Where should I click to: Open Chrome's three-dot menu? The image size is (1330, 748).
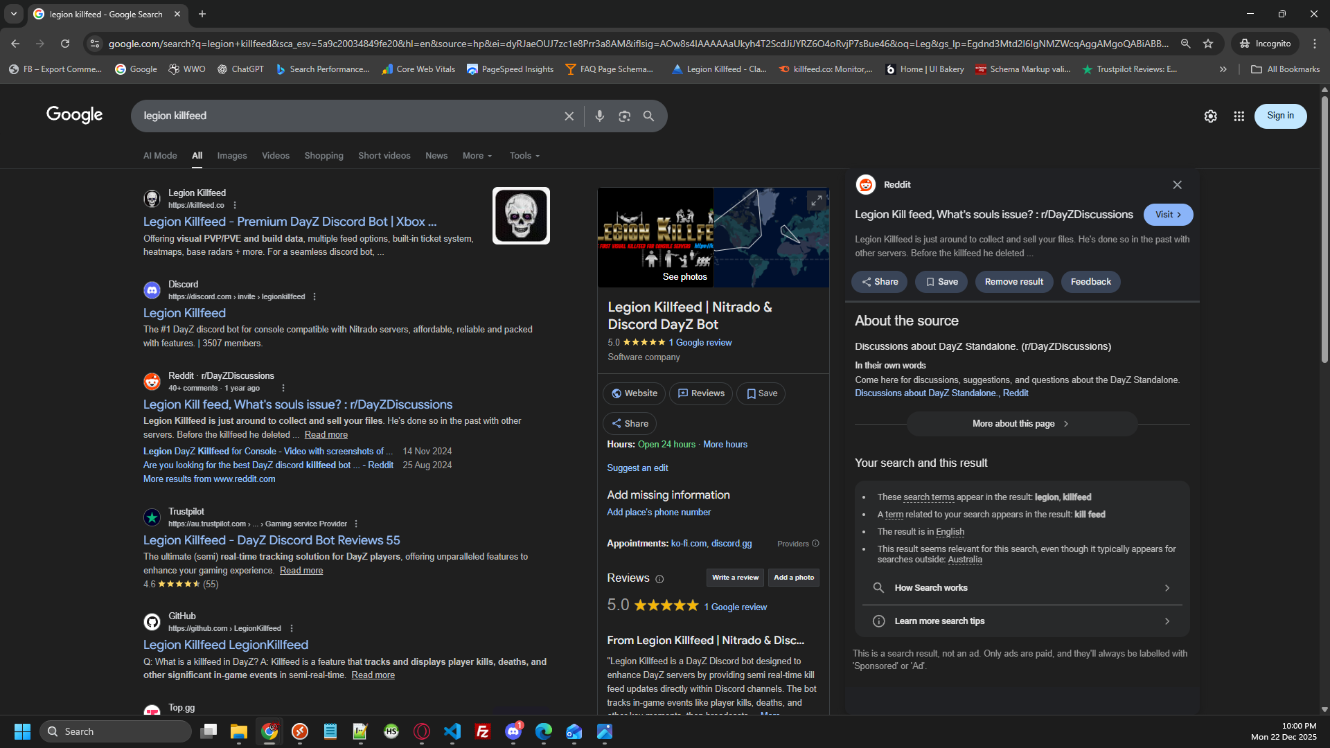[1315, 44]
